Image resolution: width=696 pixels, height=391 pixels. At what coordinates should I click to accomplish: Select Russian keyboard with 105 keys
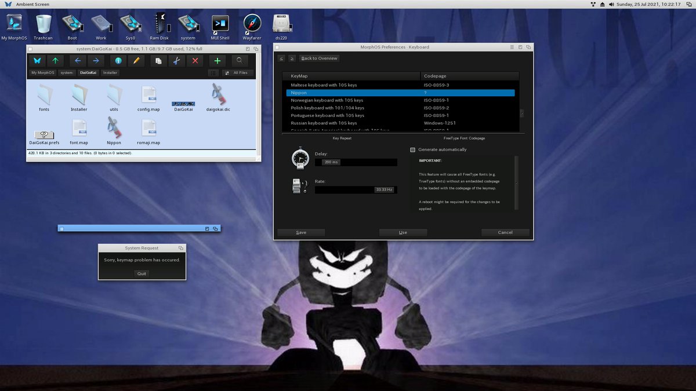coord(400,123)
